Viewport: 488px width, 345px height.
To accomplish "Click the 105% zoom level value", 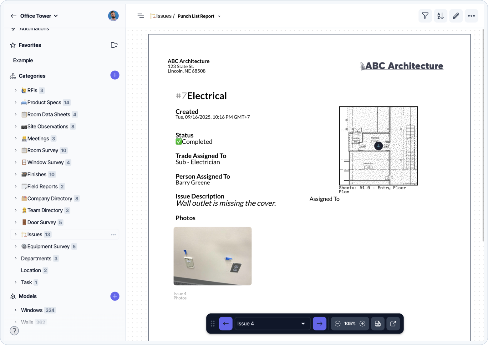I will click(x=350, y=324).
